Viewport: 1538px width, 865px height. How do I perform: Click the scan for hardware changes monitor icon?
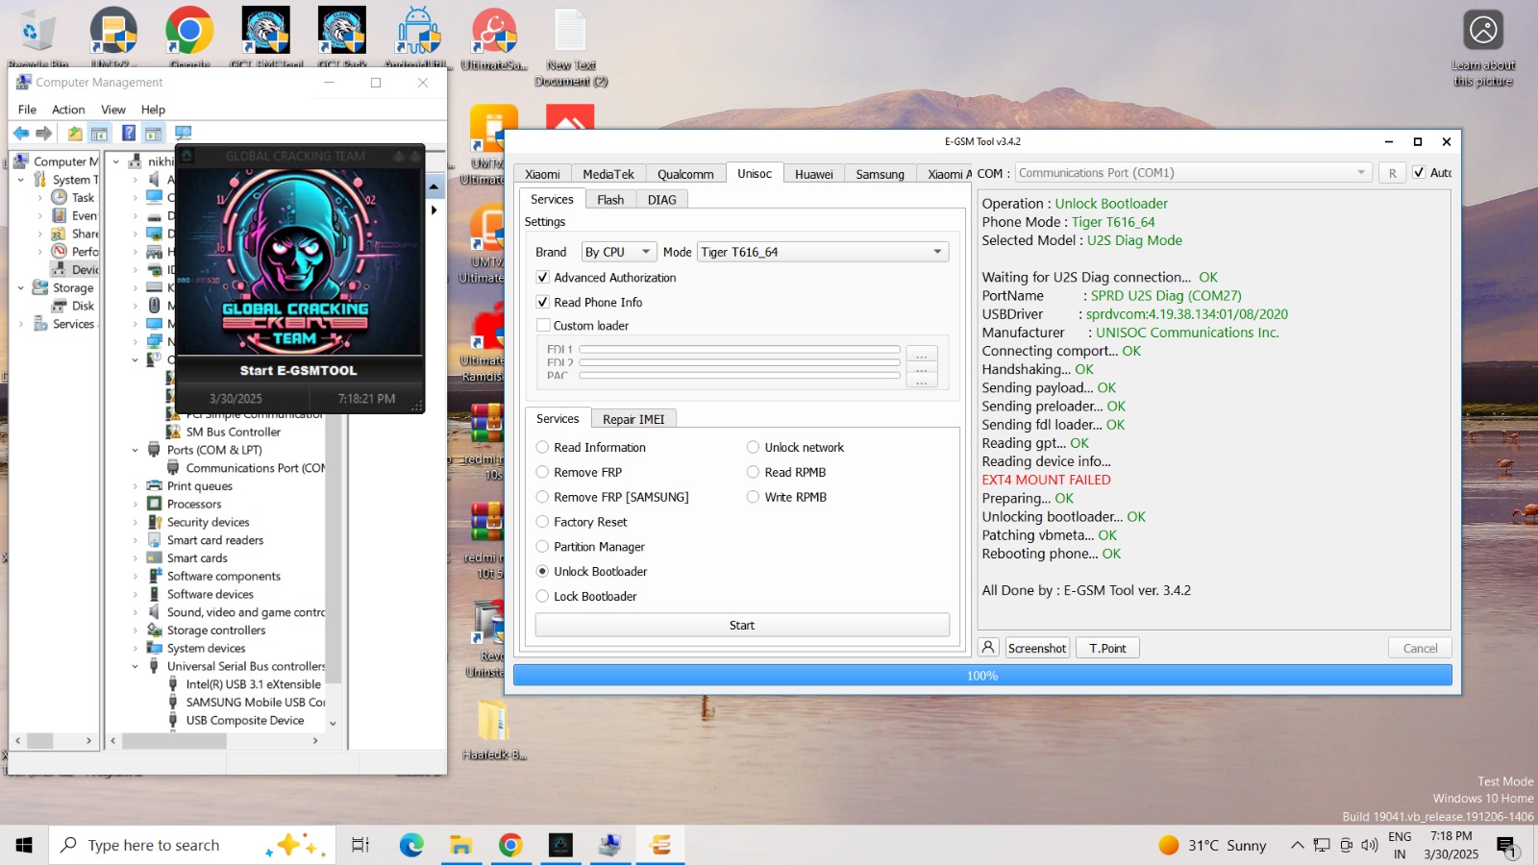(x=183, y=133)
